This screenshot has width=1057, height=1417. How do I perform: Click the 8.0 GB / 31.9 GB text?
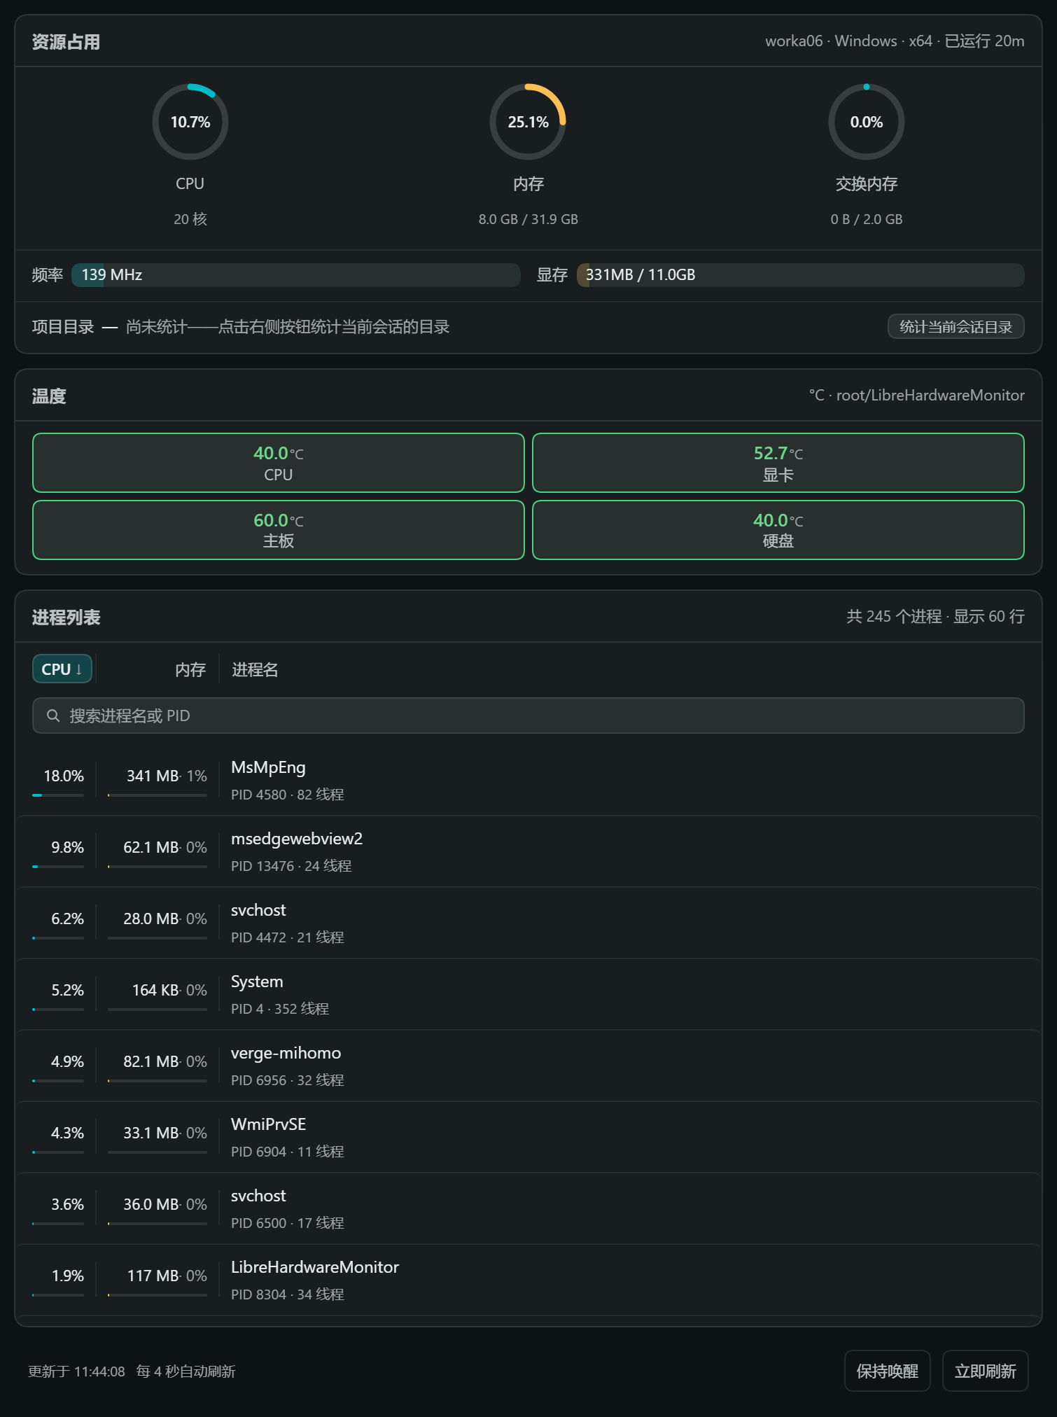pos(528,219)
